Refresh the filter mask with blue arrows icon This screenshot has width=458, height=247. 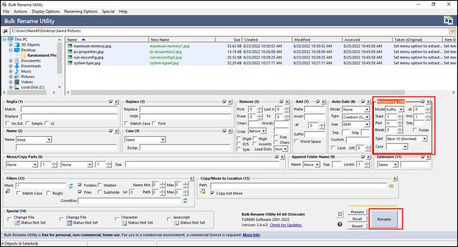point(71,186)
